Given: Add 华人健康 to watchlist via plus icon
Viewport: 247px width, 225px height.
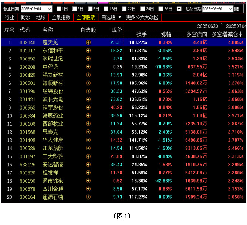Looking at the screenshot, I should click(x=88, y=140).
